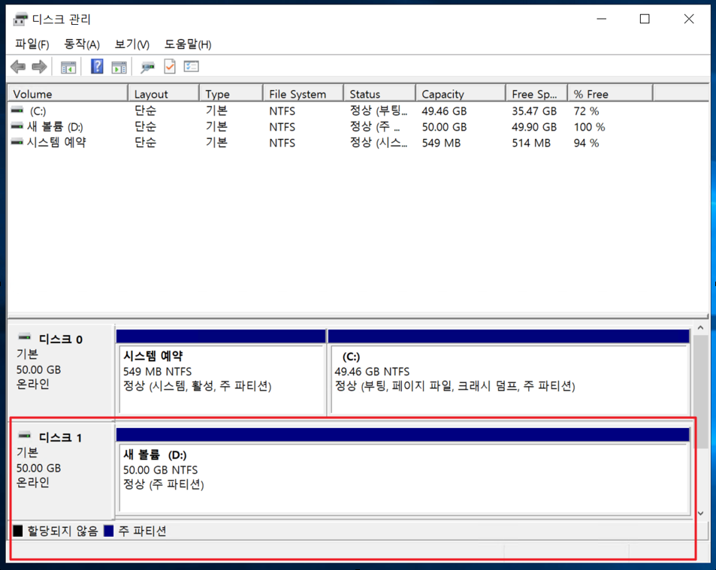Maximize the Disk Management window
The width and height of the screenshot is (716, 570).
[645, 19]
